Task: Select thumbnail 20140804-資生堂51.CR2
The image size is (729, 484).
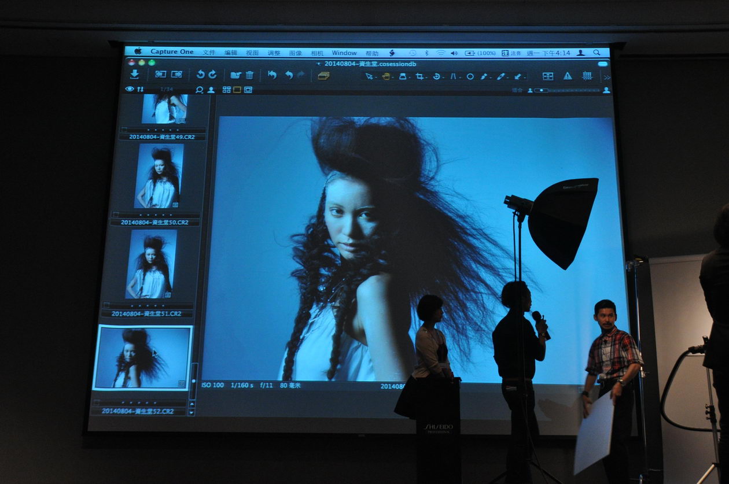Action: pos(150,264)
